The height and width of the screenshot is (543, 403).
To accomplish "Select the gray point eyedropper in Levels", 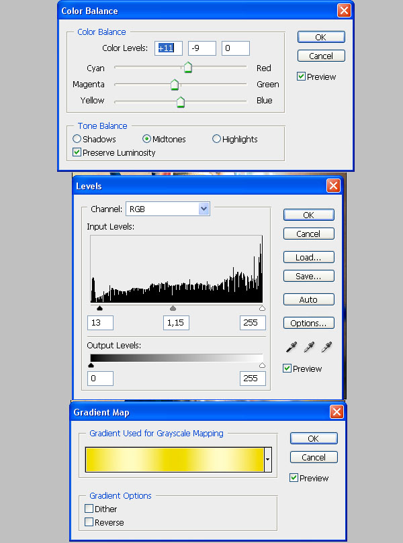I will tap(309, 346).
